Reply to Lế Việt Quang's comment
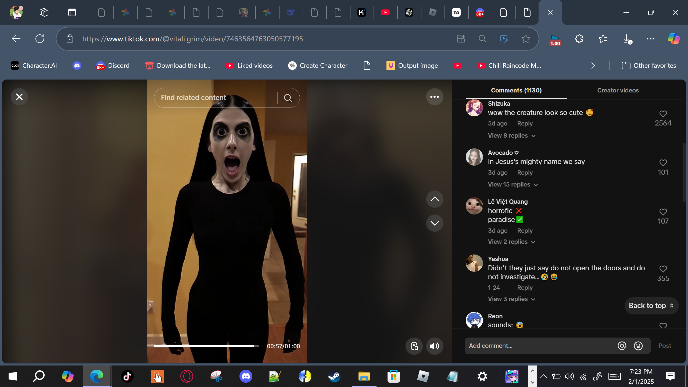The image size is (688, 387). [525, 231]
